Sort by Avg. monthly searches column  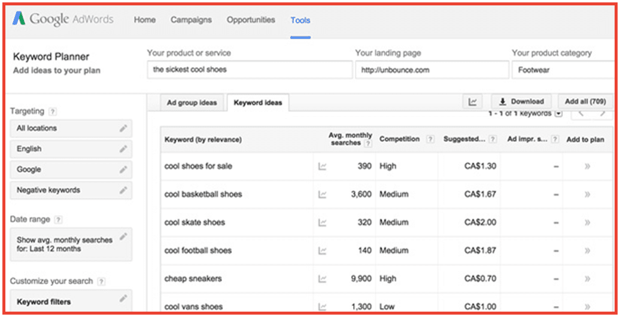[x=350, y=139]
